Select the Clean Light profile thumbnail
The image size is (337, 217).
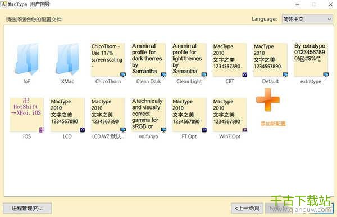189,60
